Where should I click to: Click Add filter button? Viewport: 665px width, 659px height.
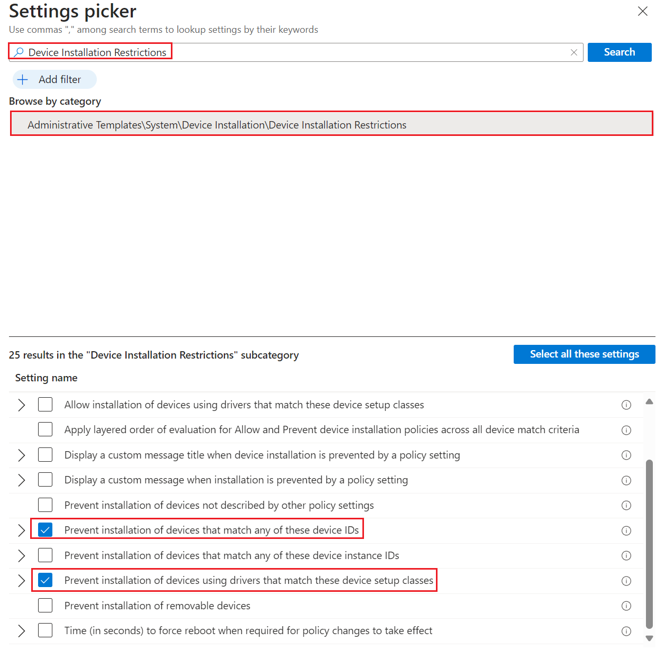[x=54, y=79]
